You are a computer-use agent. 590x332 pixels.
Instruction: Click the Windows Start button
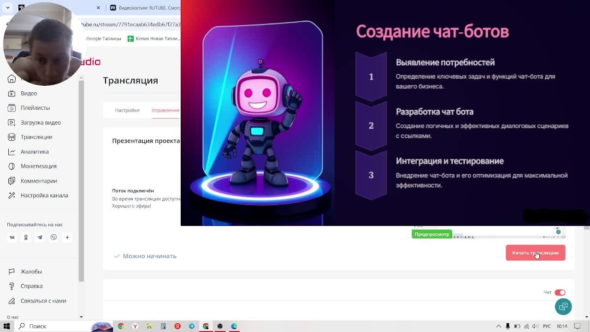[x=7, y=326]
